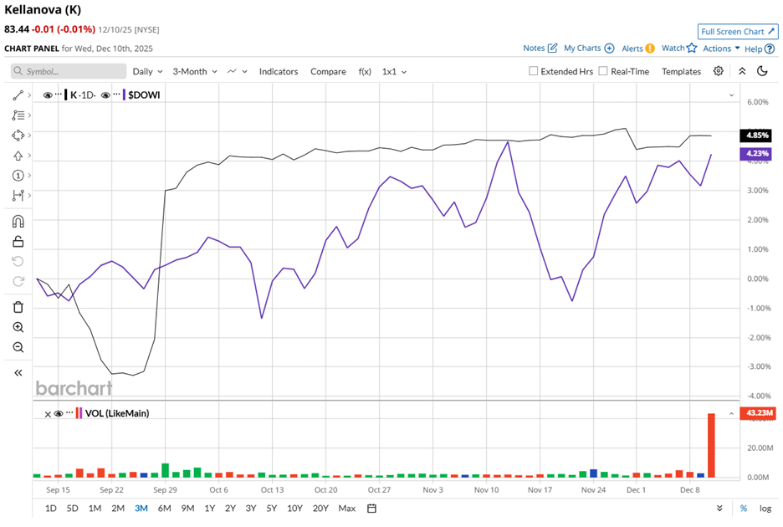Open chart settings gear
Image resolution: width=783 pixels, height=527 pixels.
pyautogui.click(x=718, y=71)
